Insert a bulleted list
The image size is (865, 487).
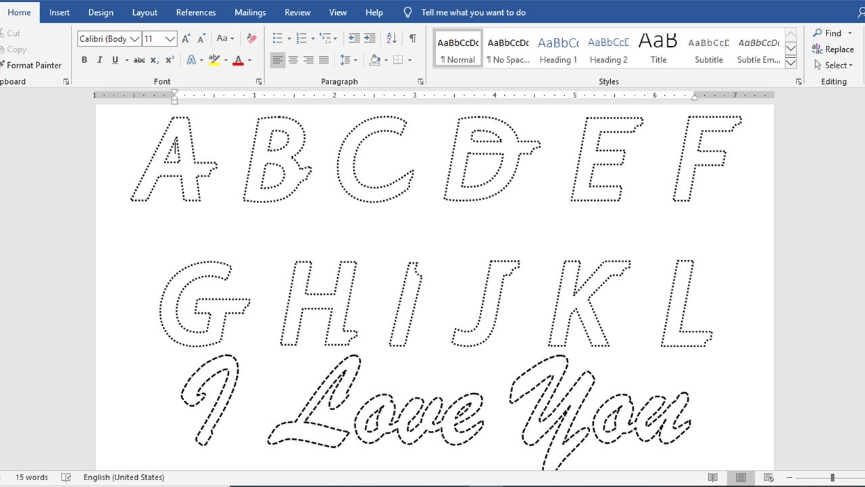tap(277, 39)
